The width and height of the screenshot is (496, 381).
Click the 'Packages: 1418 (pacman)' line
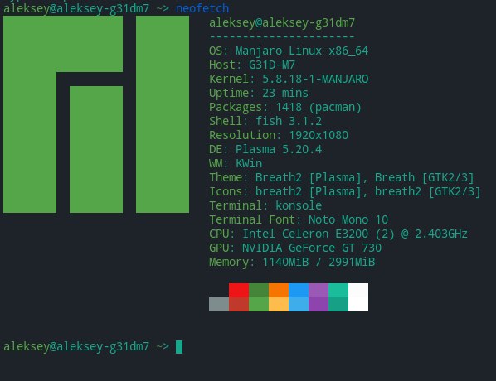285,107
